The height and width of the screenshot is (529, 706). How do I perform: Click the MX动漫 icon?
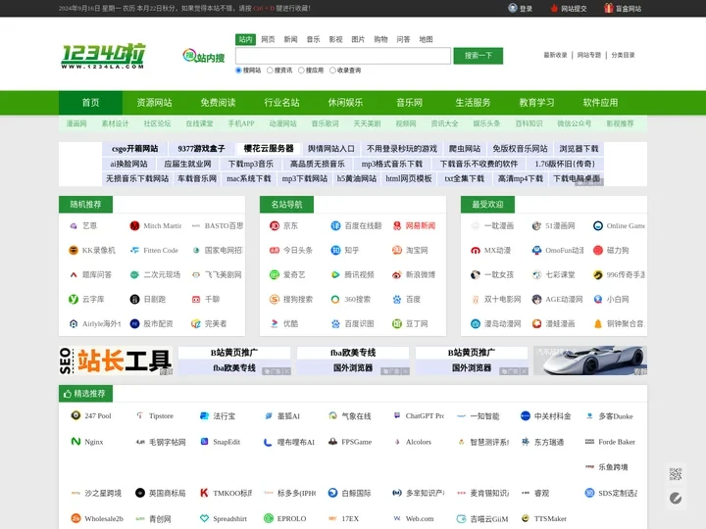[476, 250]
